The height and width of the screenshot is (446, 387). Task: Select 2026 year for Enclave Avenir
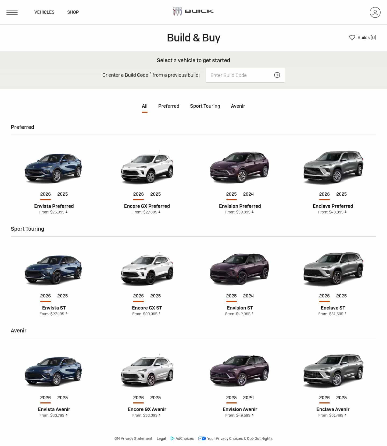tap(324, 398)
